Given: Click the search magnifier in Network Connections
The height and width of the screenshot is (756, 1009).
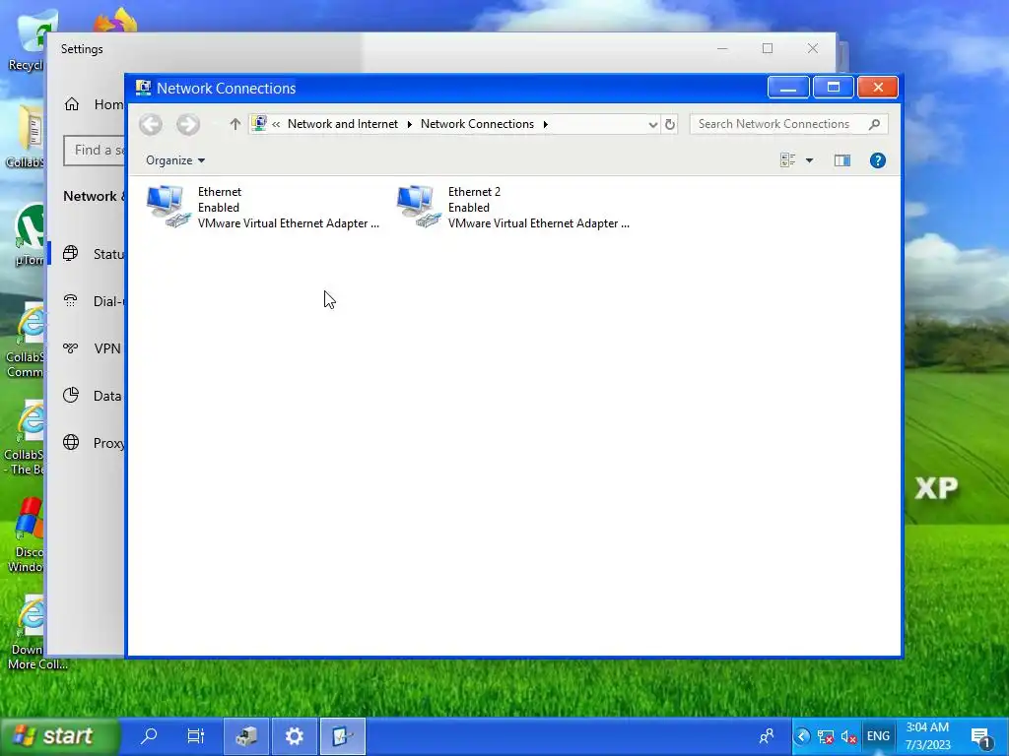Looking at the screenshot, I should (x=874, y=124).
